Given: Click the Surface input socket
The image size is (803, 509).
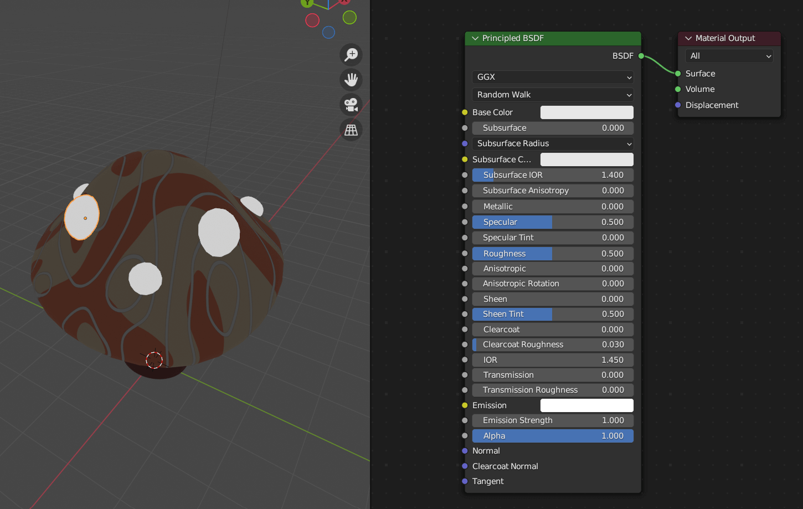Looking at the screenshot, I should click(678, 74).
